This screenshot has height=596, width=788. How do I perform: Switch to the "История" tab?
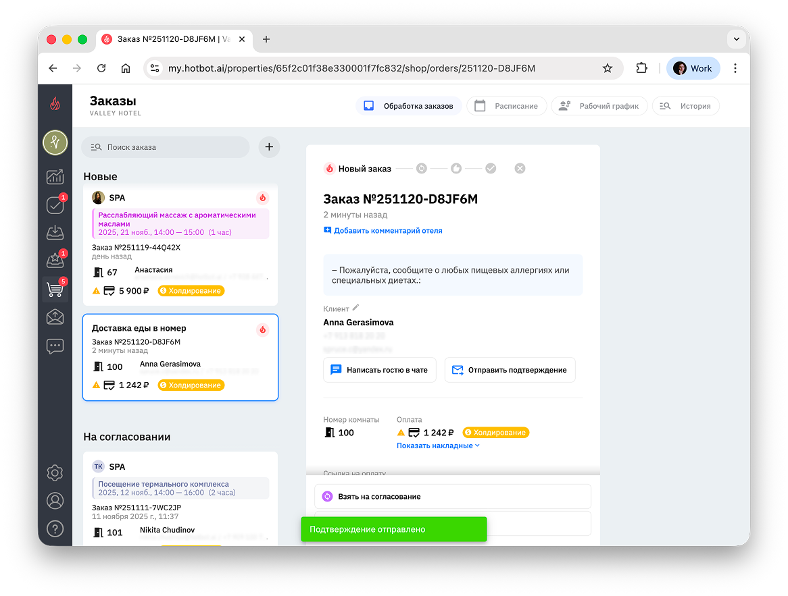coord(685,106)
